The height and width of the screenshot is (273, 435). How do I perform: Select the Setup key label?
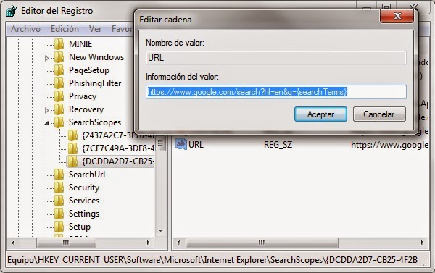(79, 227)
